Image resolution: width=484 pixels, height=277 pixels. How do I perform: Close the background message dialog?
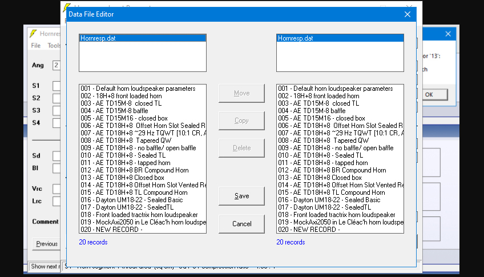448,34
